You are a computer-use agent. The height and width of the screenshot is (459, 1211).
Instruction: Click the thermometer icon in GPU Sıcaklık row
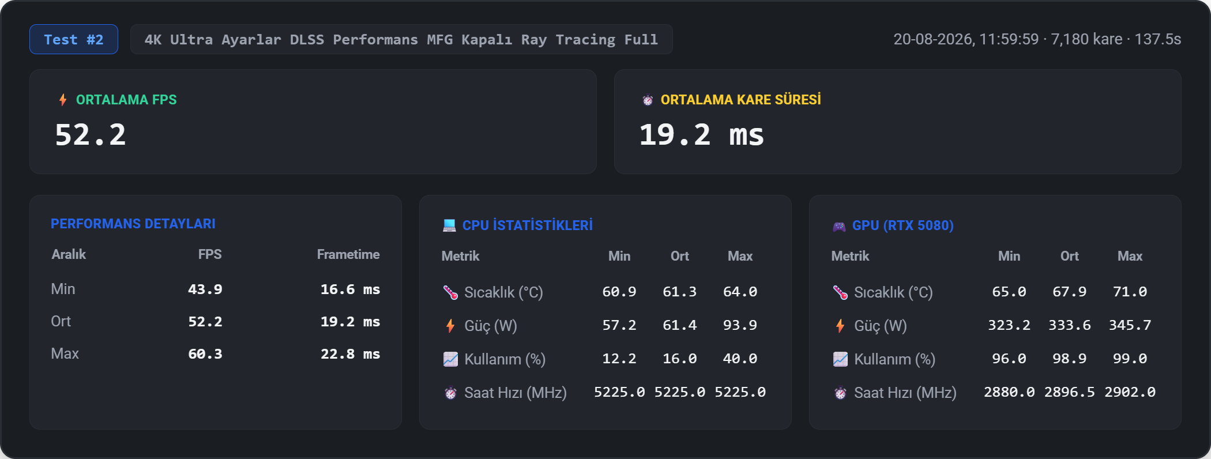pyautogui.click(x=840, y=292)
